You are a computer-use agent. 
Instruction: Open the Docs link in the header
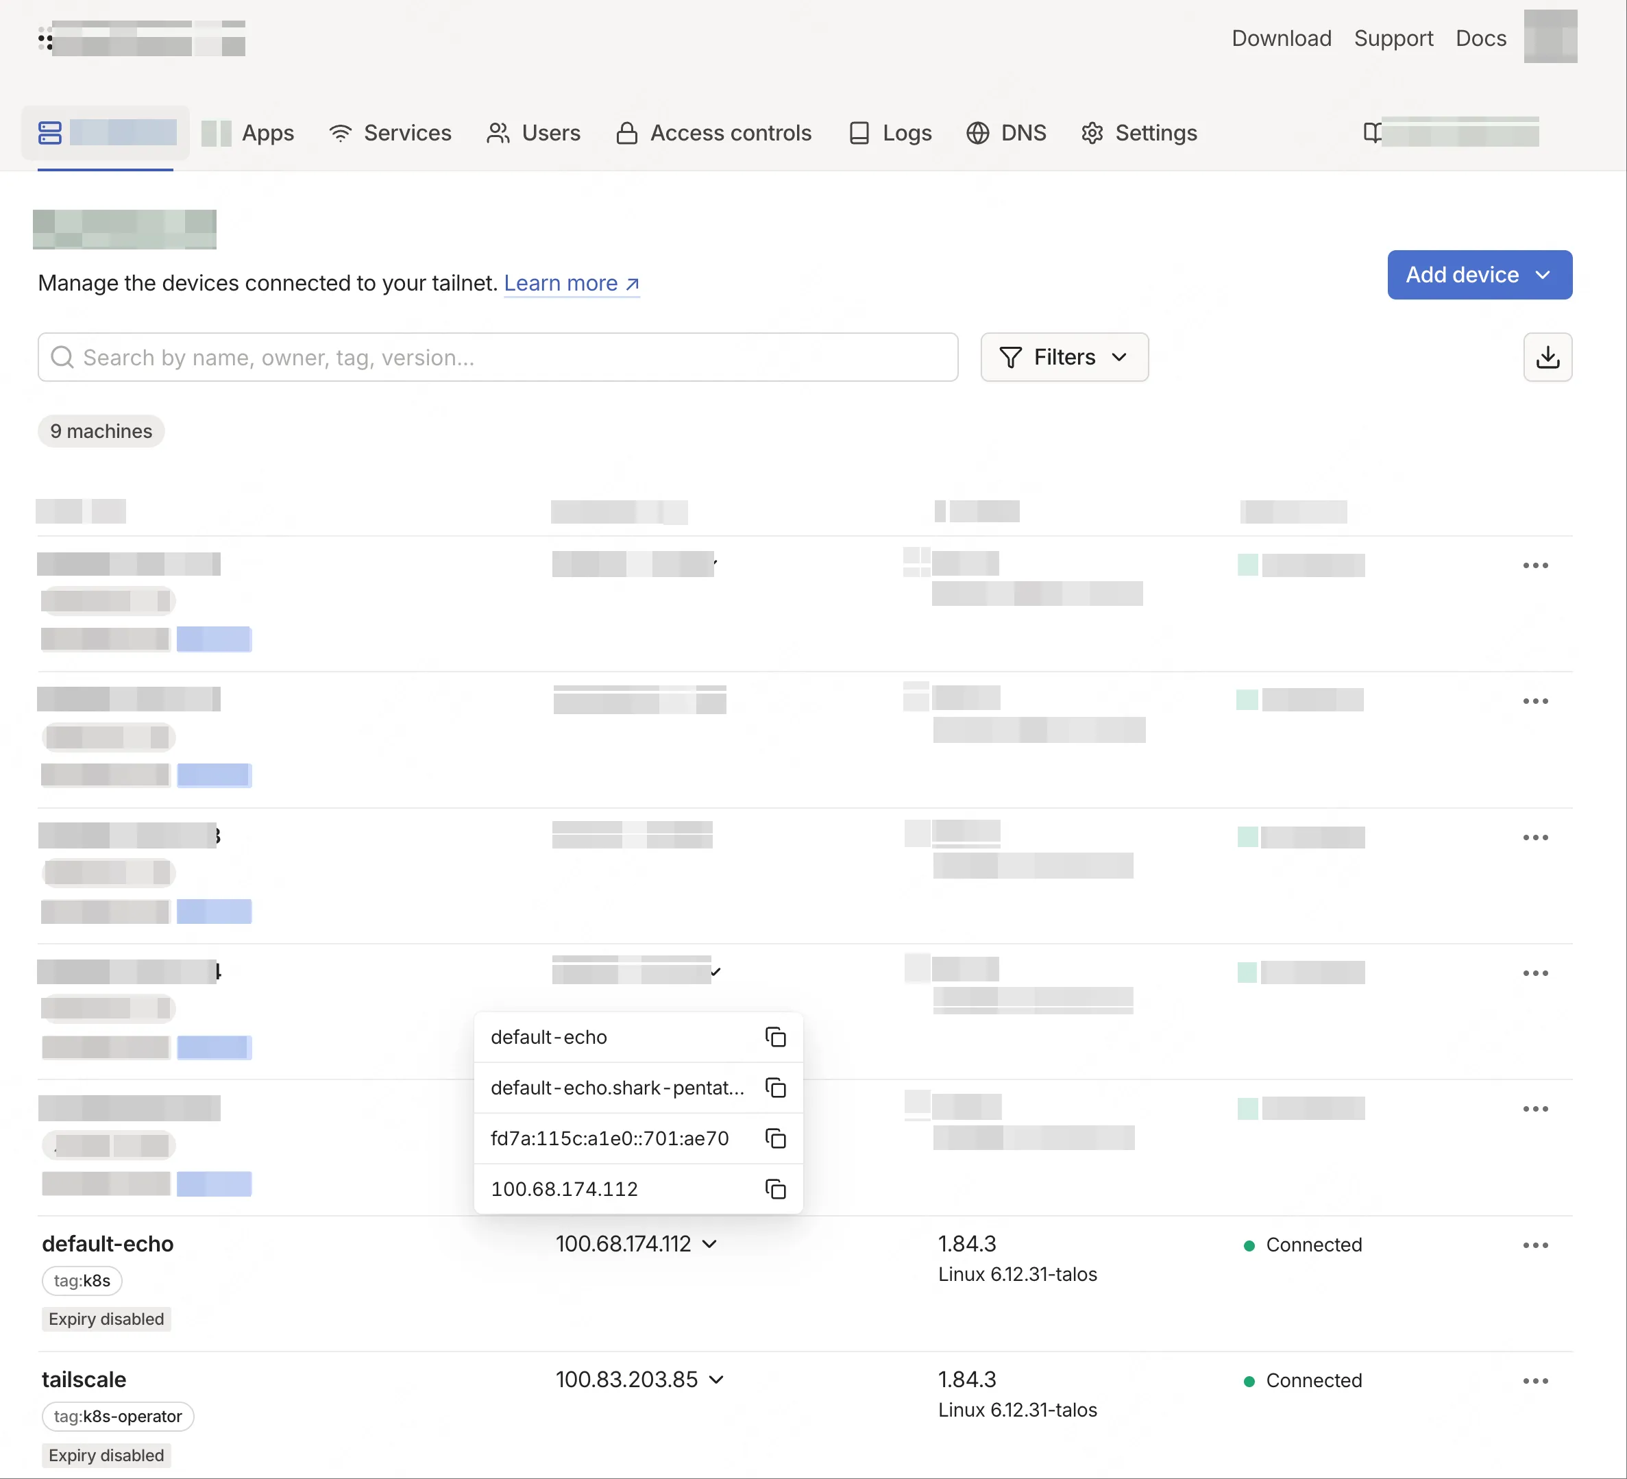(x=1480, y=38)
